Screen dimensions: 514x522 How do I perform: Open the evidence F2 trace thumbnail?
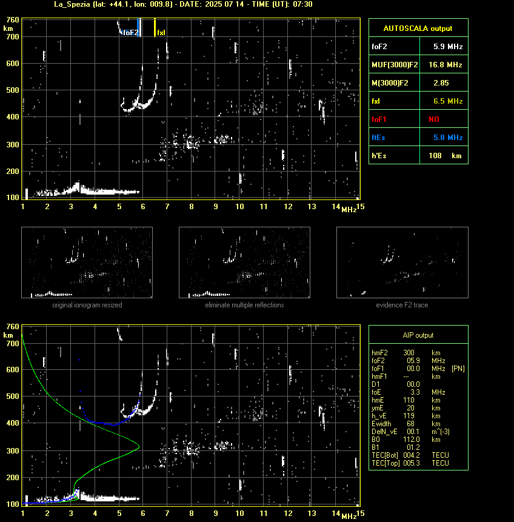tap(402, 263)
